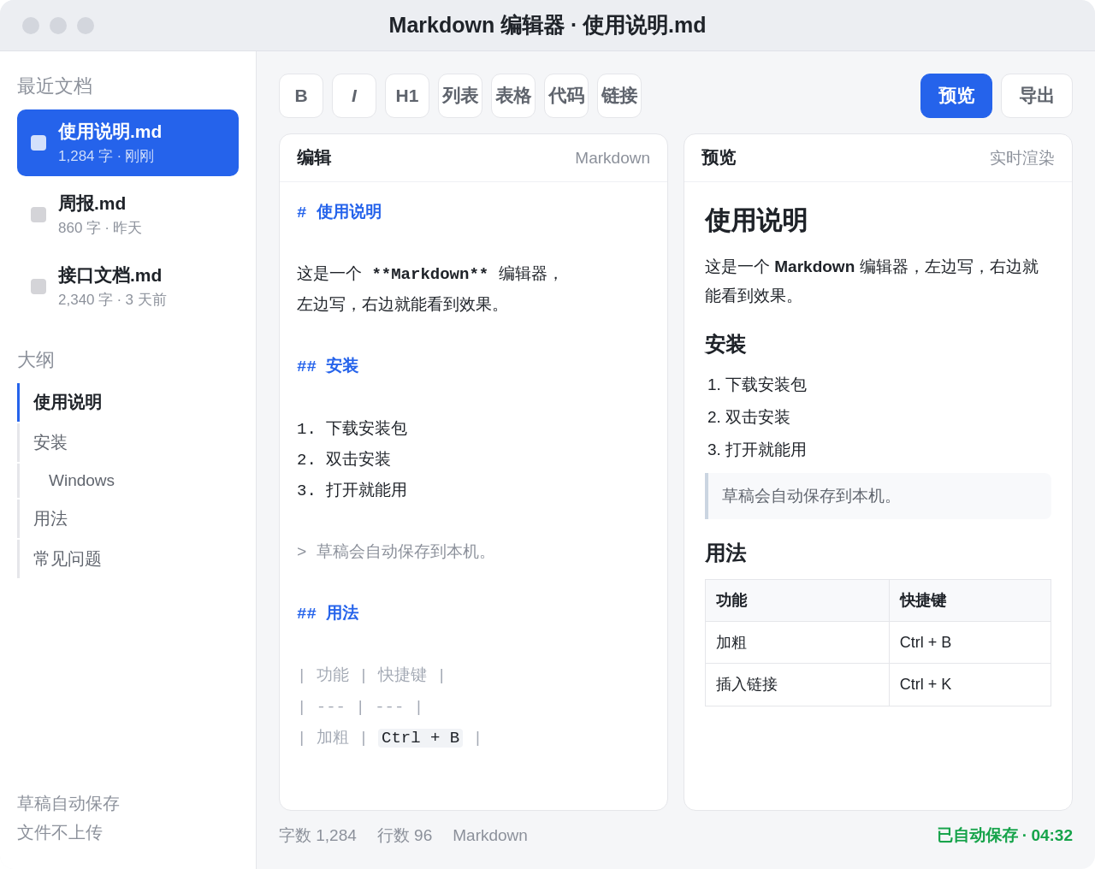Click the file icon beside 使用说明.md

tap(38, 143)
